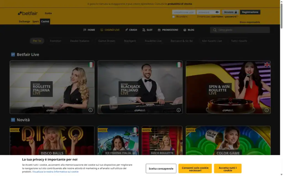Switch to the Sport tab
The width and height of the screenshot is (283, 176).
(36, 21)
